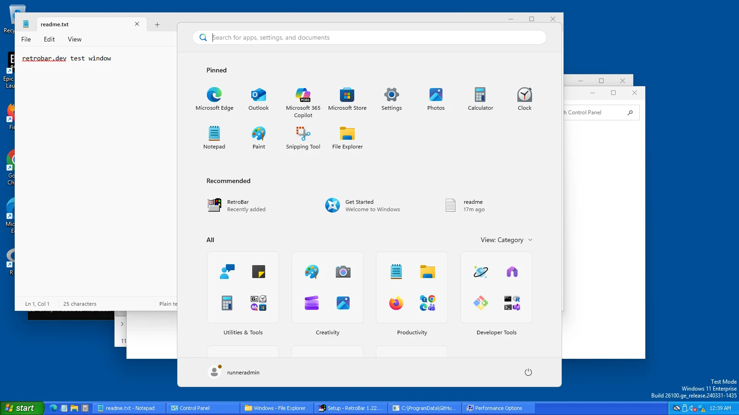Switch to Performance Options taskbar button
This screenshot has height=415, width=739.
[499, 408]
